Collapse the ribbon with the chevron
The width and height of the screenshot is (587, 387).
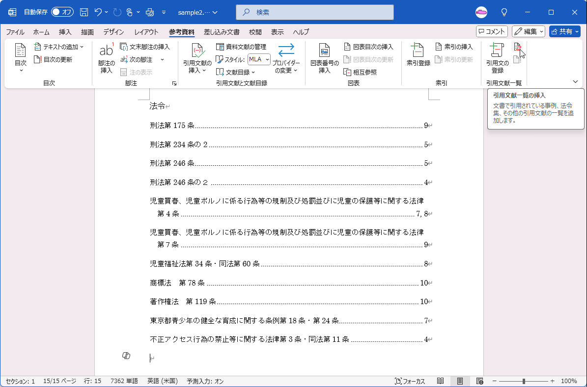tap(575, 81)
